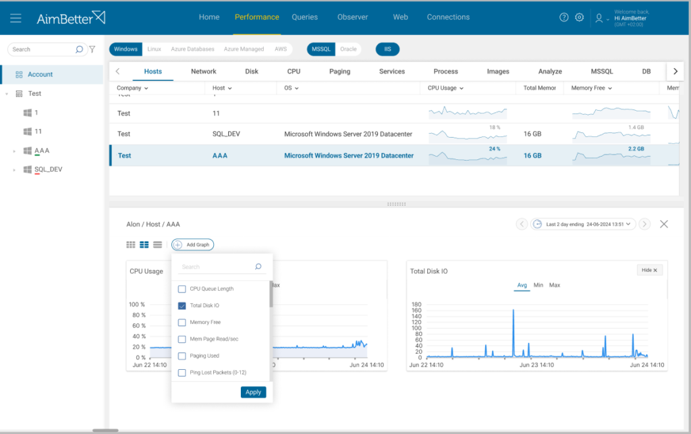691x434 pixels.
Task: Check the CPU Queue Length checkbox
Action: (182, 289)
